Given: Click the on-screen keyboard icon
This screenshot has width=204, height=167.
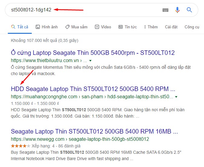Looking at the screenshot, I should [165, 10].
